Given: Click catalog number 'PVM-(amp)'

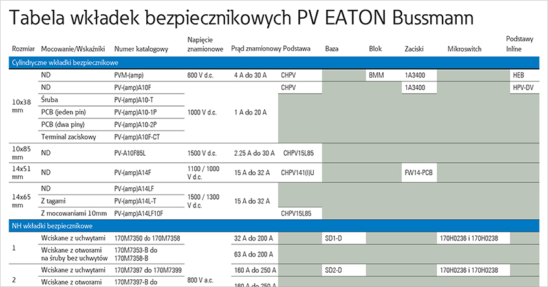Looking at the screenshot, I should tap(129, 75).
